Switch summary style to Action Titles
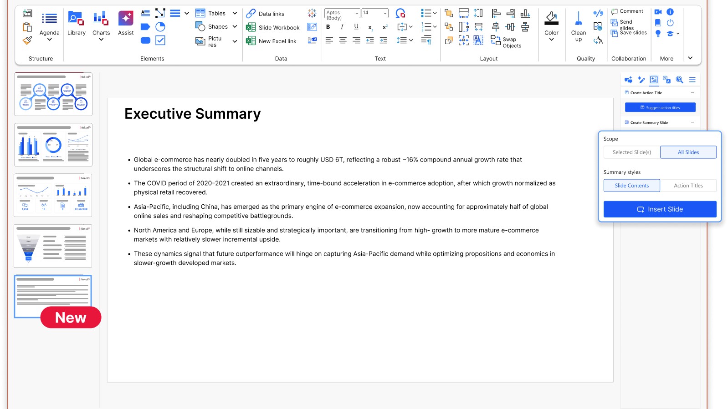 688,186
